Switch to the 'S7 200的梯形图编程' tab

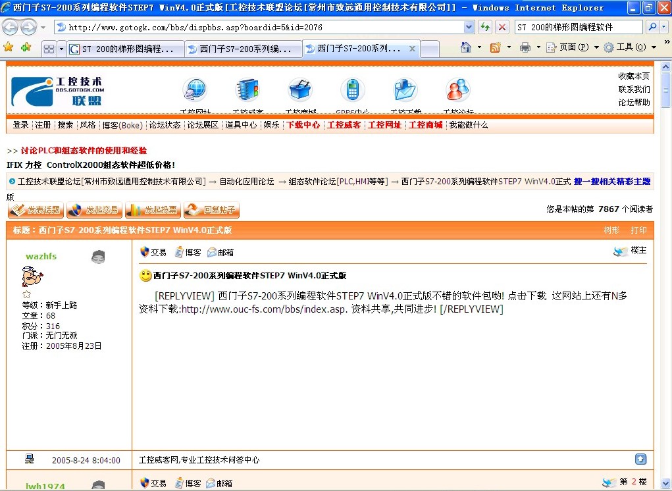pos(126,49)
